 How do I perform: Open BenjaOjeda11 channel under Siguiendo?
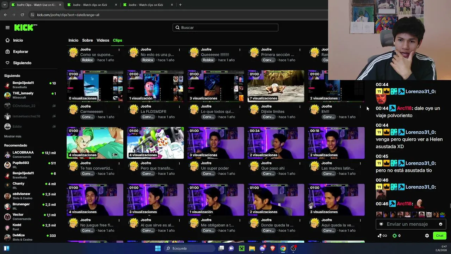[x=30, y=85]
